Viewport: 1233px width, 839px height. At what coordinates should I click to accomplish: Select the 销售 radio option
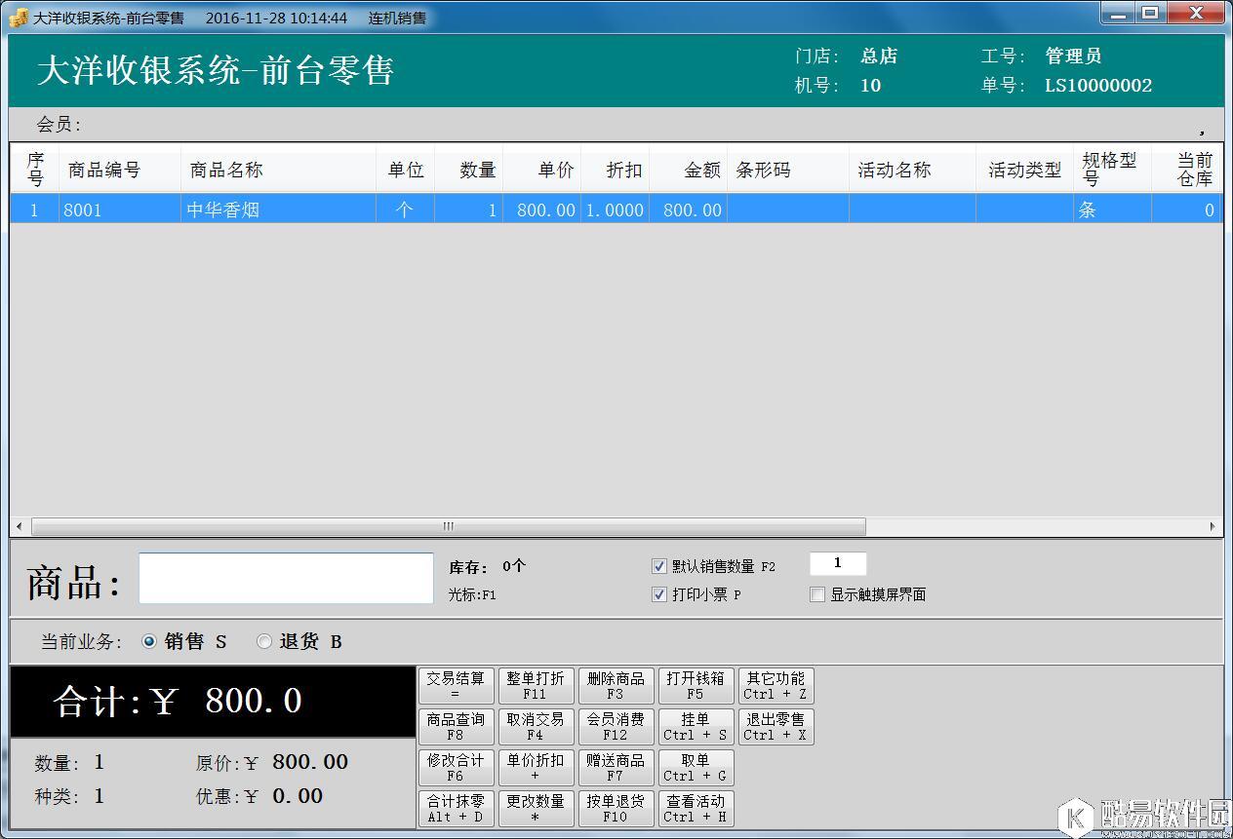tap(149, 641)
